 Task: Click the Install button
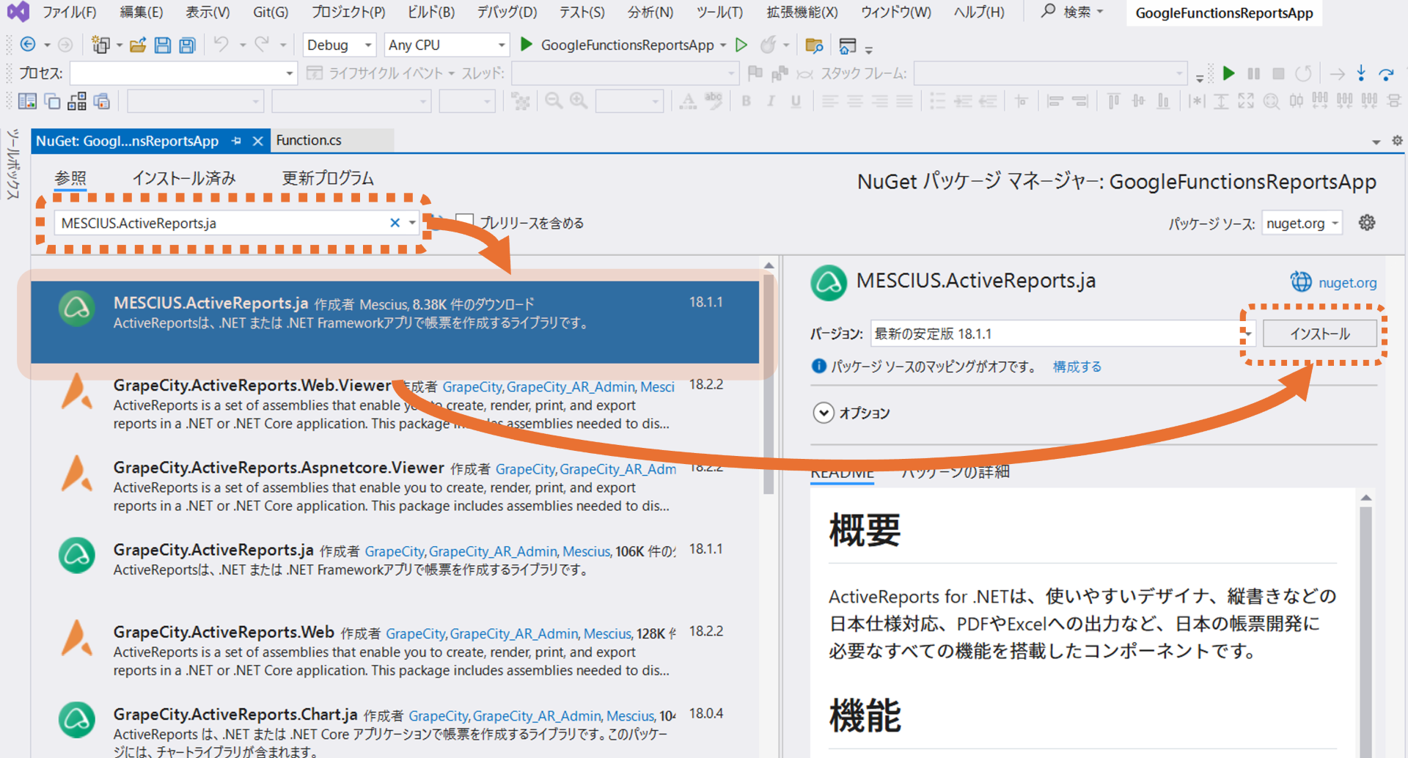[x=1319, y=334]
